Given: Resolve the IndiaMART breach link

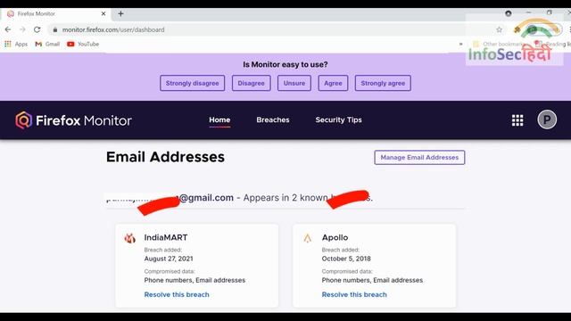Looking at the screenshot, I should [x=177, y=294].
